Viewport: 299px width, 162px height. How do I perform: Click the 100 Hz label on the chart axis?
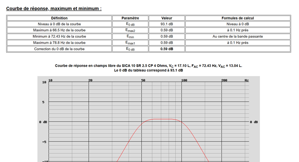184,80
